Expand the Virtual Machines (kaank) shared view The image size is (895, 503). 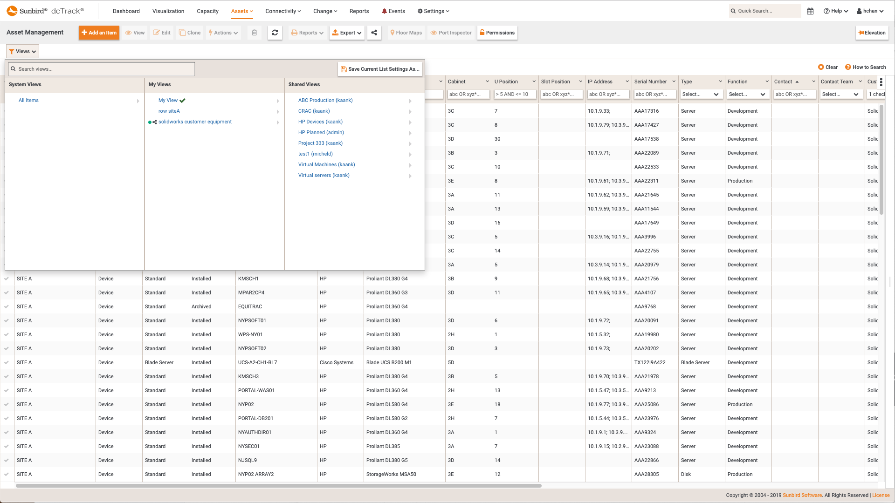tap(411, 165)
